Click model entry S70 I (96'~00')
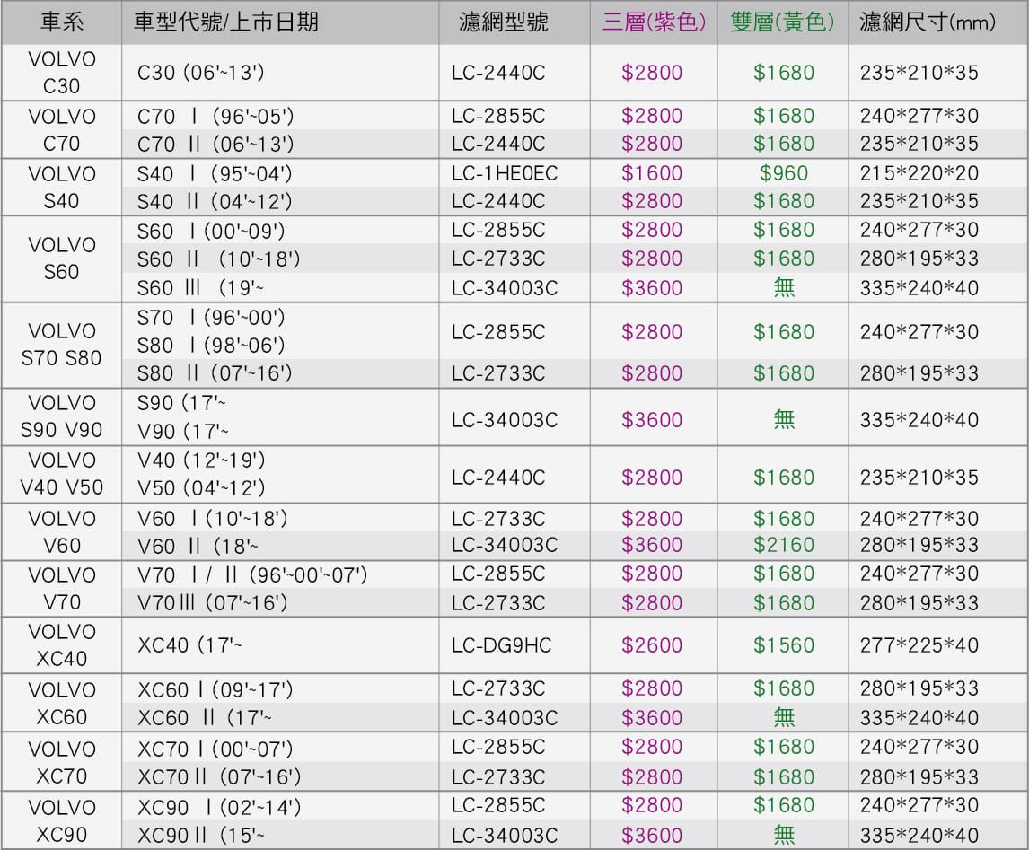Viewport: 1029px width, 850px height. [211, 318]
